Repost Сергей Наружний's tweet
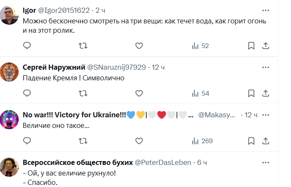The width and height of the screenshot is (291, 187). (x=84, y=93)
